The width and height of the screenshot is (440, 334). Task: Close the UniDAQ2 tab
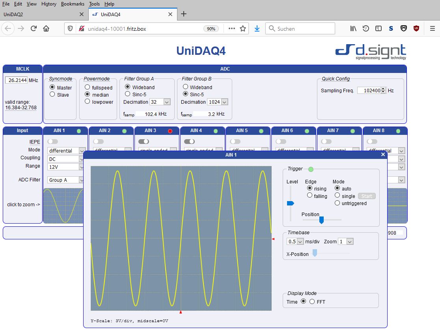[81, 14]
